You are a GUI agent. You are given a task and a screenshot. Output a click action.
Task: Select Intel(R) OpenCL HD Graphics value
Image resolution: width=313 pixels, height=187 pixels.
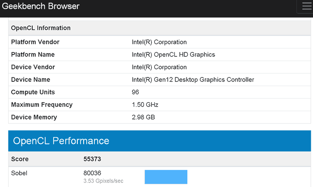coord(173,55)
